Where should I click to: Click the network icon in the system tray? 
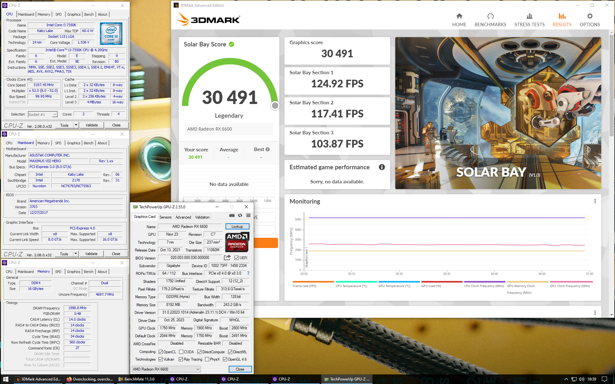(x=574, y=379)
